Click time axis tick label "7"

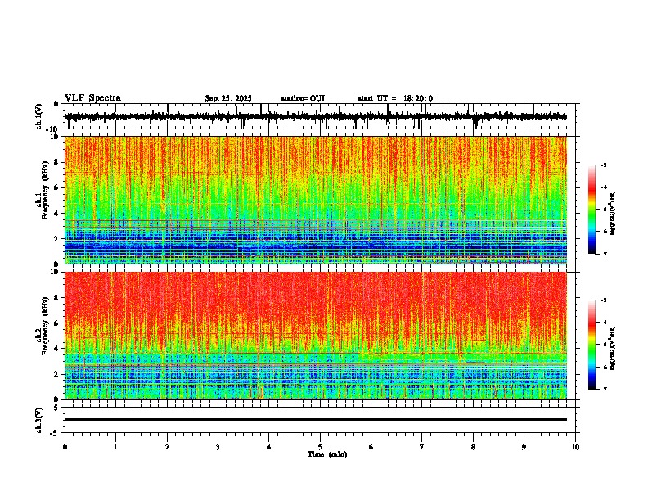coord(422,447)
